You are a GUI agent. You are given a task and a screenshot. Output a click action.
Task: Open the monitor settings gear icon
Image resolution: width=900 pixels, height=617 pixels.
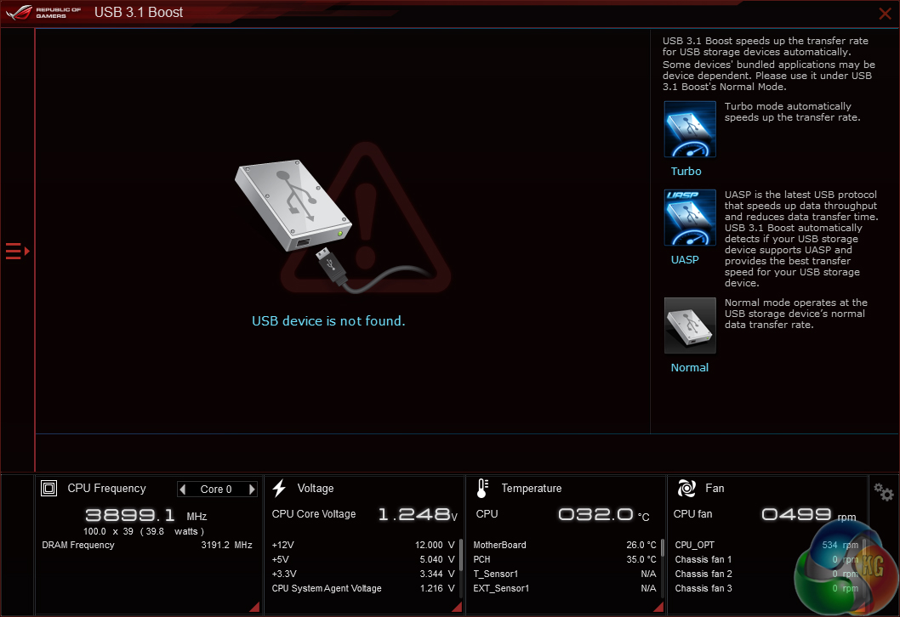tap(883, 492)
